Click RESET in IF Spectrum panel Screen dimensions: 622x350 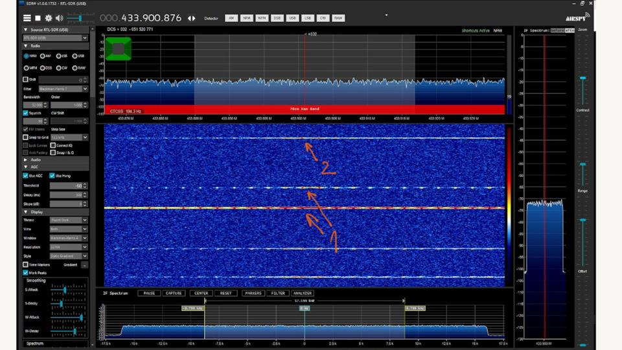225,293
